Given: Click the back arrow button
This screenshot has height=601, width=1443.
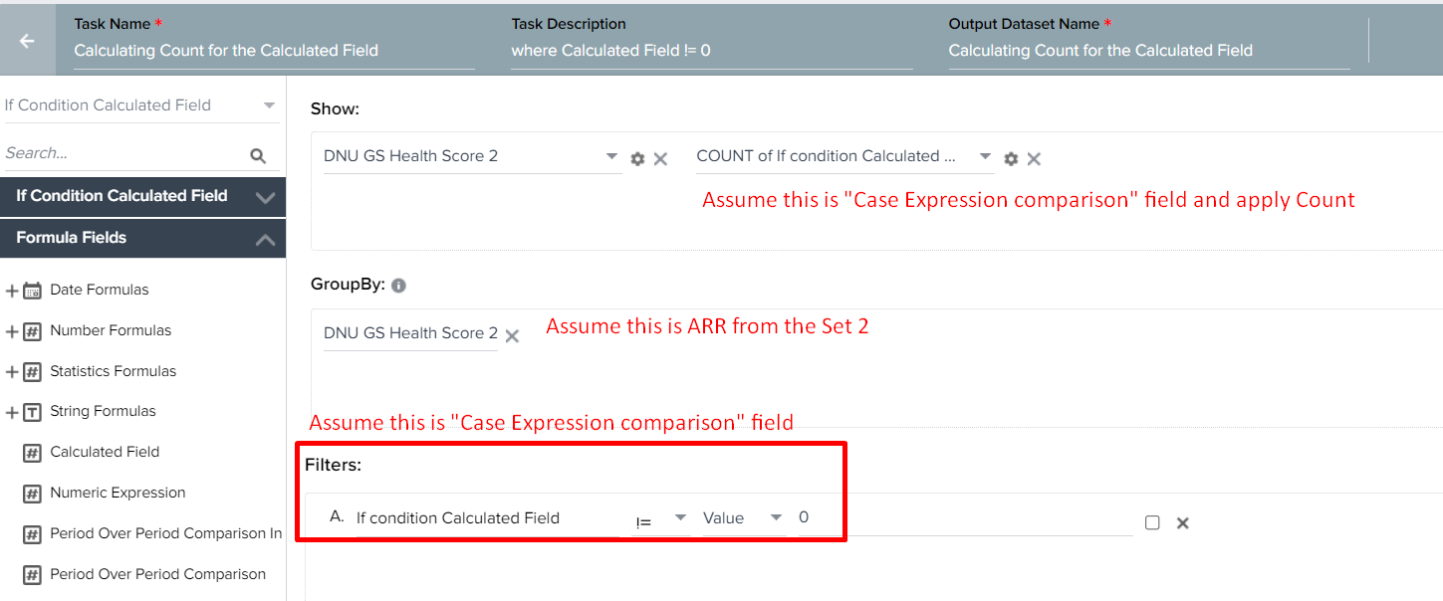Looking at the screenshot, I should [x=27, y=41].
